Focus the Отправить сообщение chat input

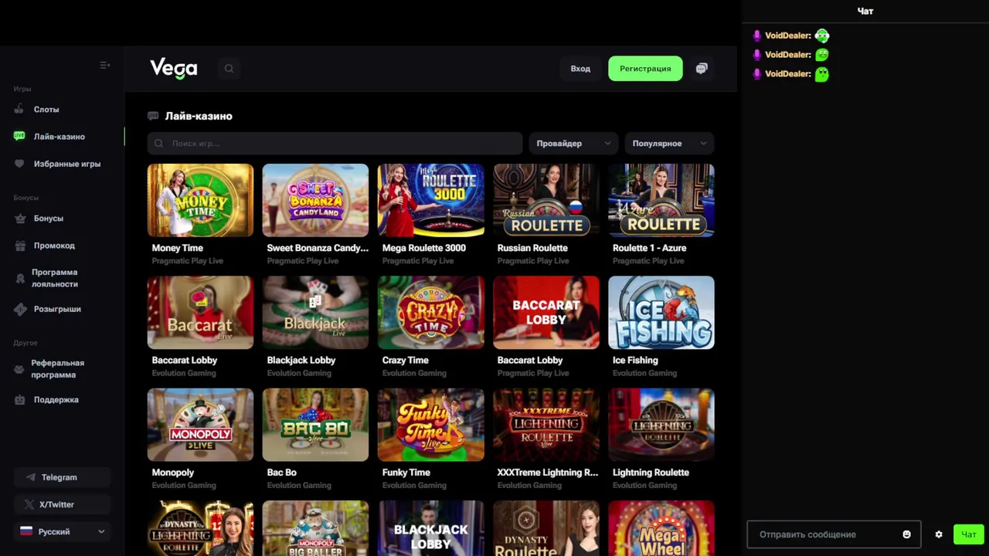pyautogui.click(x=834, y=534)
